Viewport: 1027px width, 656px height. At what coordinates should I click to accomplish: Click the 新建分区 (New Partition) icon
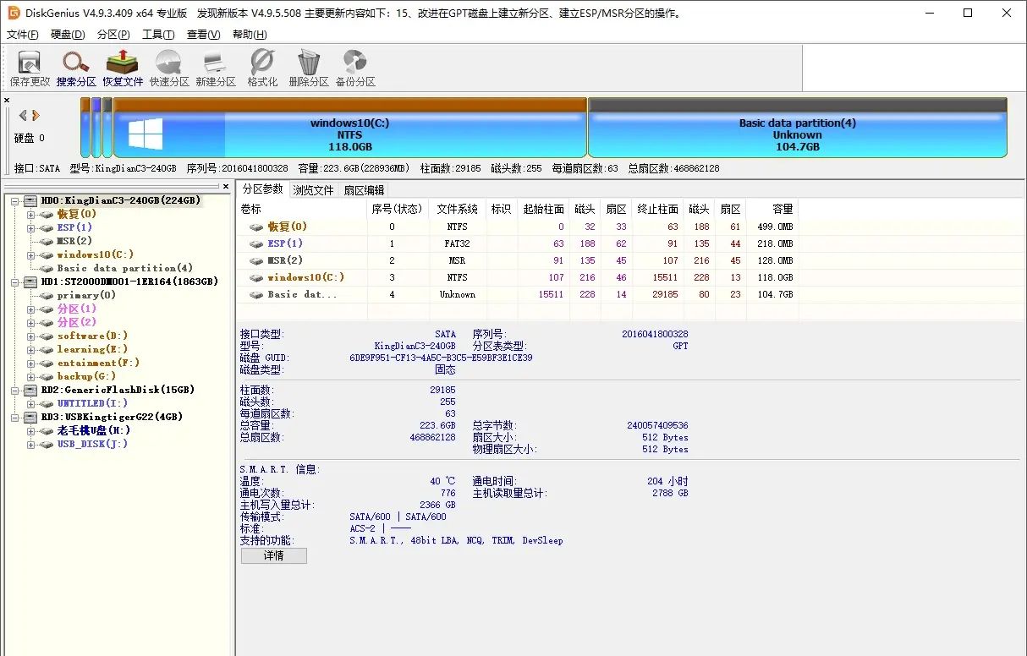point(214,68)
